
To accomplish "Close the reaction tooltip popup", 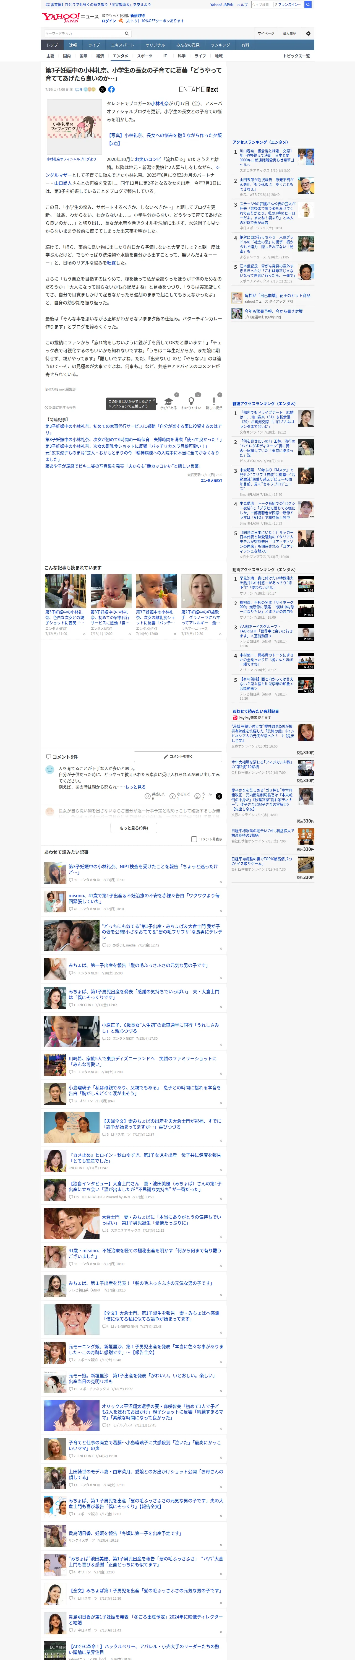I will (153, 400).
